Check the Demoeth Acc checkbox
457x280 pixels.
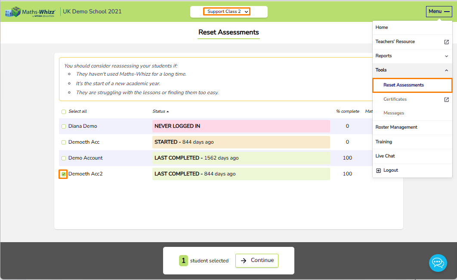click(x=64, y=142)
